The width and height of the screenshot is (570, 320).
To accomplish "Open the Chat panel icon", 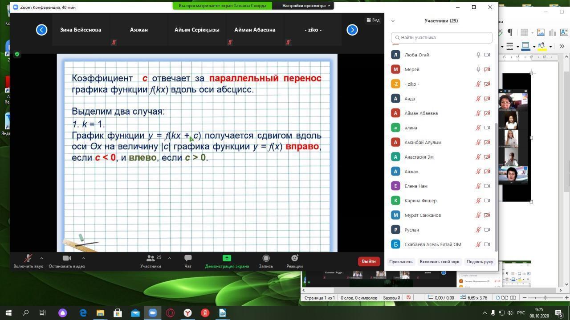I will click(x=188, y=258).
